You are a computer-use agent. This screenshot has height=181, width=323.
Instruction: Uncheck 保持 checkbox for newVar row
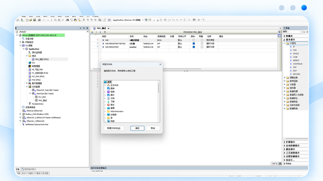coord(194,47)
